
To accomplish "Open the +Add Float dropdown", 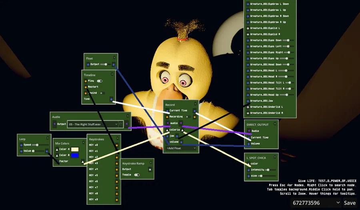I will click(x=181, y=148).
